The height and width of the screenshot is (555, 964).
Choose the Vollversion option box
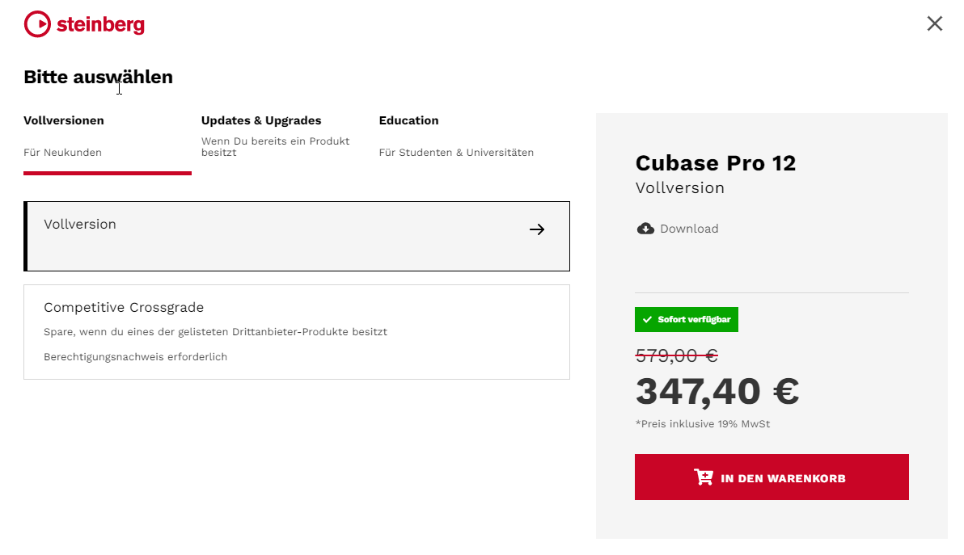[x=296, y=236]
